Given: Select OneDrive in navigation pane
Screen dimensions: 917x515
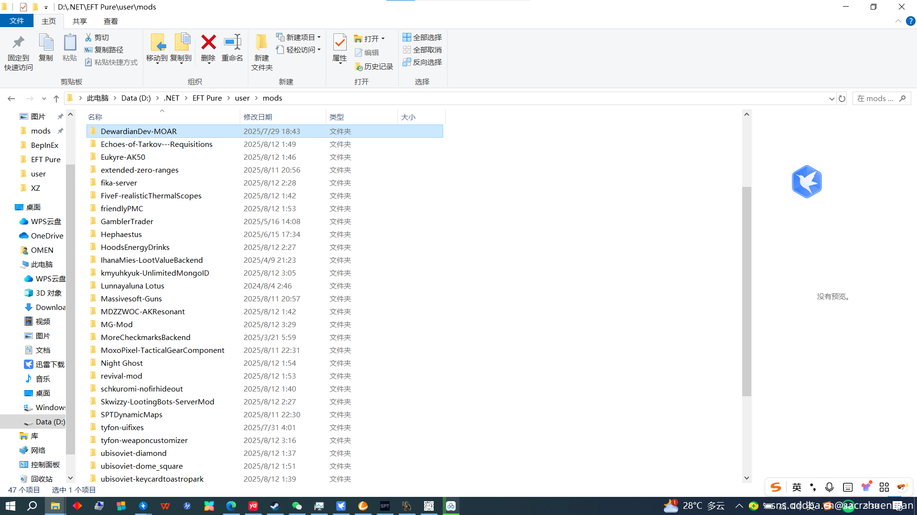Looking at the screenshot, I should pos(41,236).
